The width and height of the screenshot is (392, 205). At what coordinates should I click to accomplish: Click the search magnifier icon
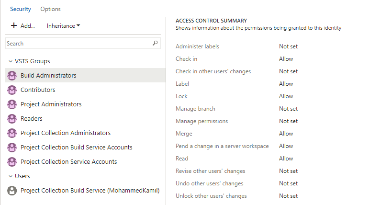coord(155,43)
